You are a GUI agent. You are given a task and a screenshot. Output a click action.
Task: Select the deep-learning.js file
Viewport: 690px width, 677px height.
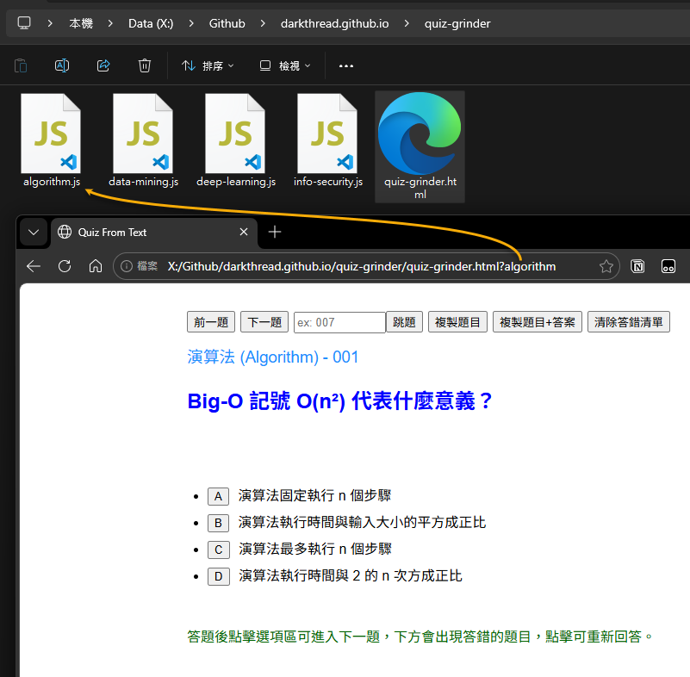(x=235, y=134)
